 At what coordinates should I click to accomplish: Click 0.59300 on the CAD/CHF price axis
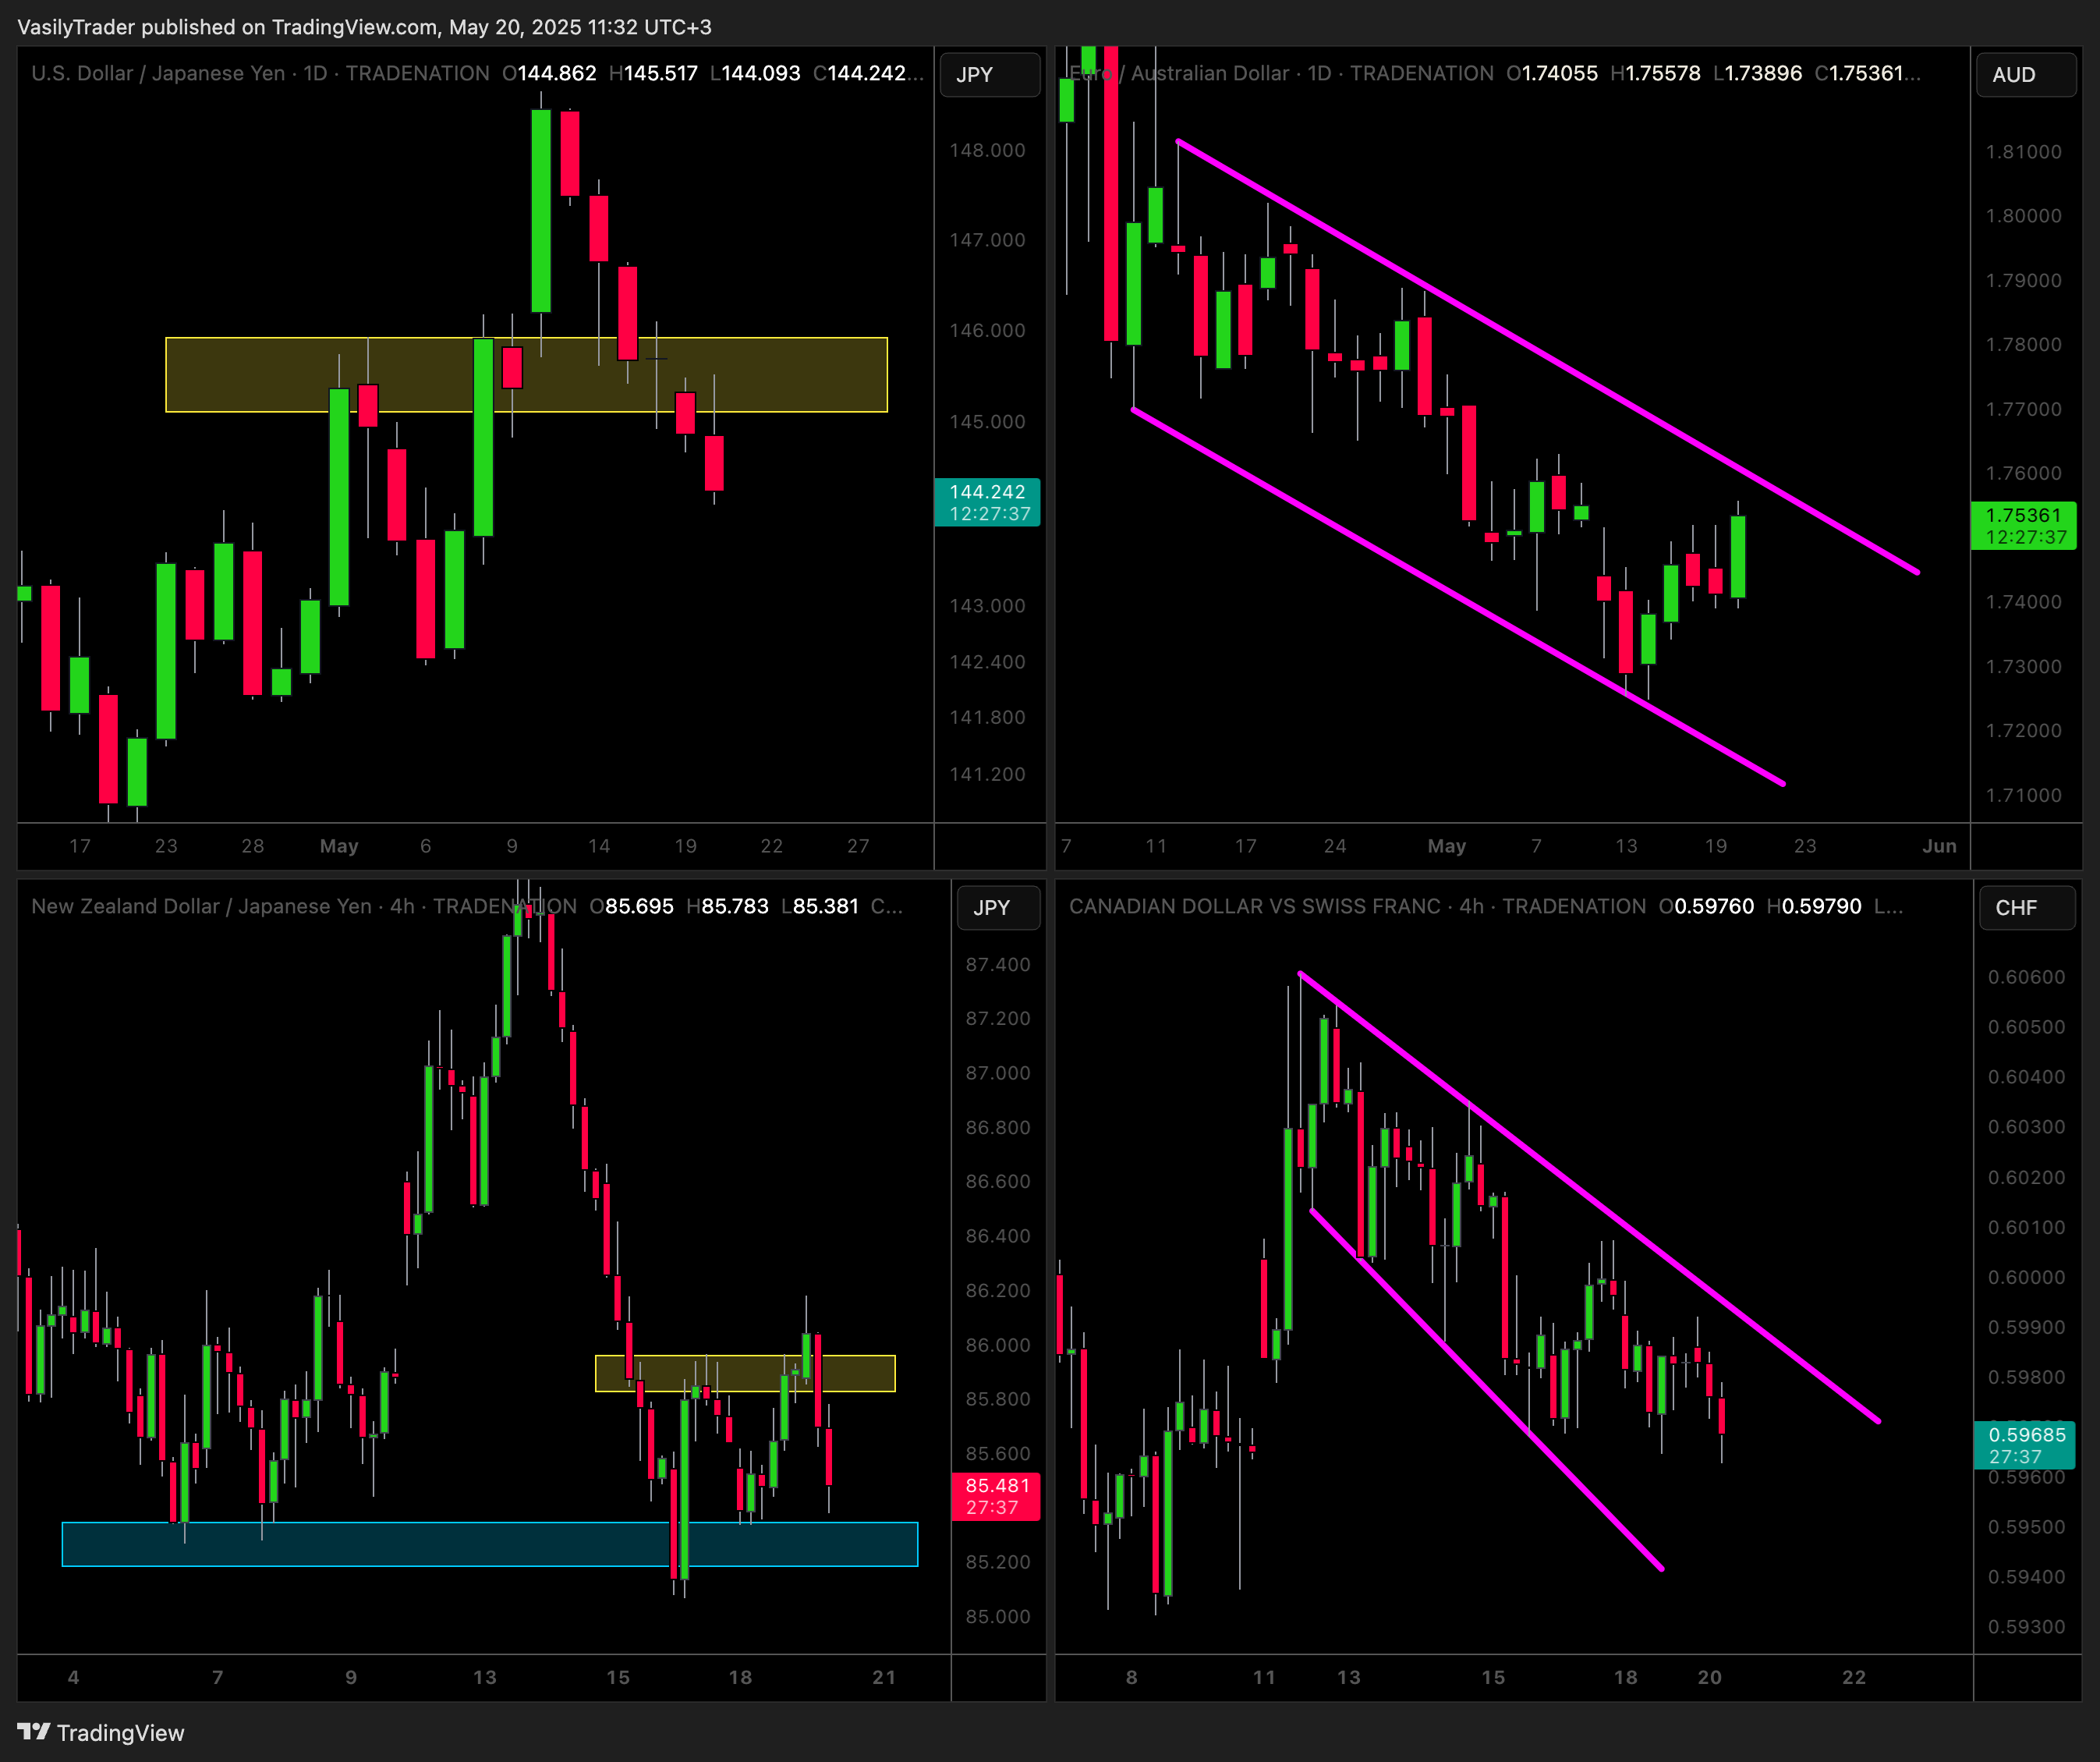(2026, 1627)
